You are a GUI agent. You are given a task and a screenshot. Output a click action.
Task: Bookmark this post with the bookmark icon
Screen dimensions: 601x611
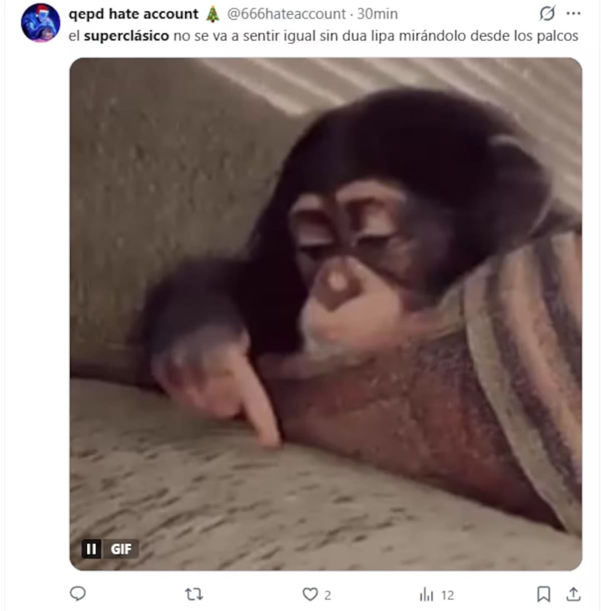point(543,594)
